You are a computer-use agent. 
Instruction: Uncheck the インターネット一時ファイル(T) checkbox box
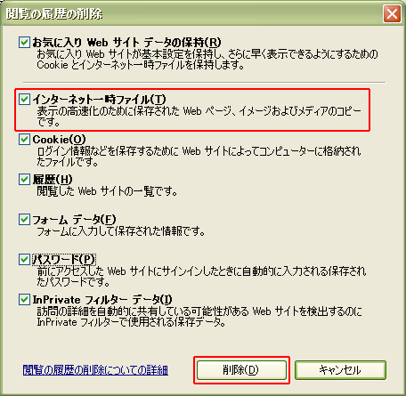[24, 99]
